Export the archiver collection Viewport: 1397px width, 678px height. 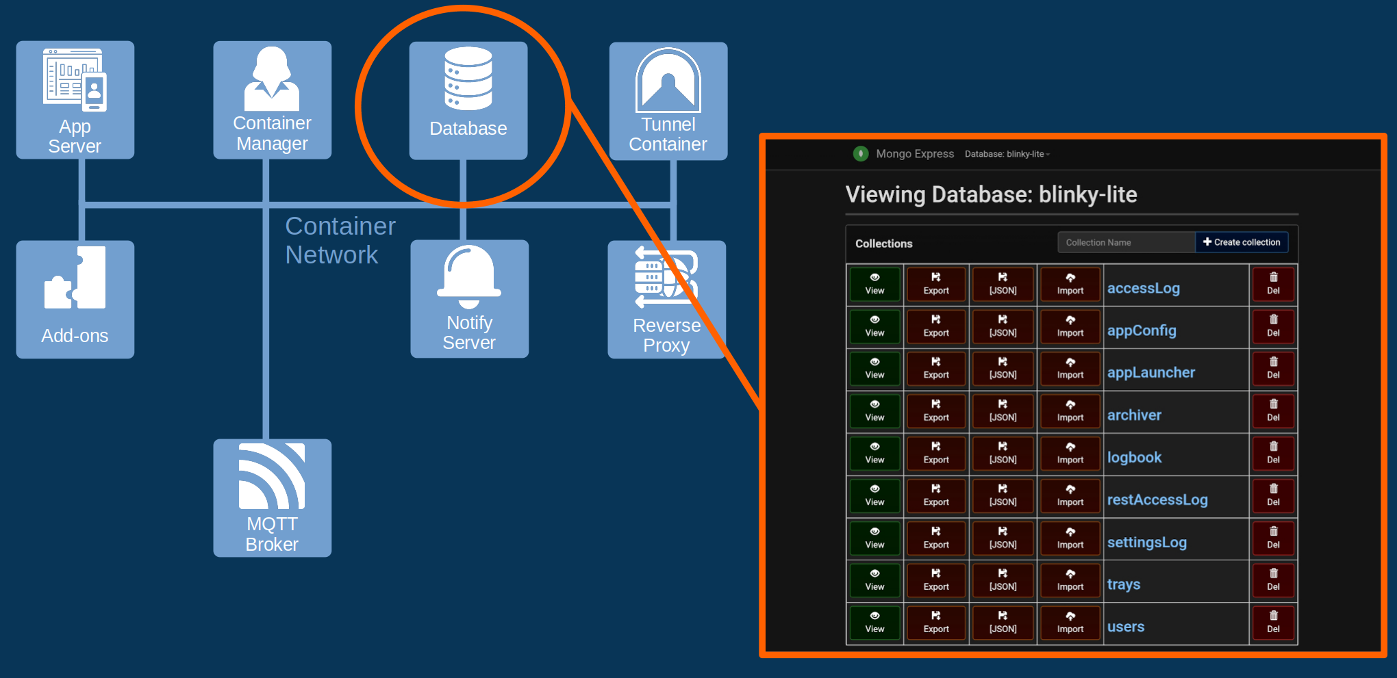(936, 412)
